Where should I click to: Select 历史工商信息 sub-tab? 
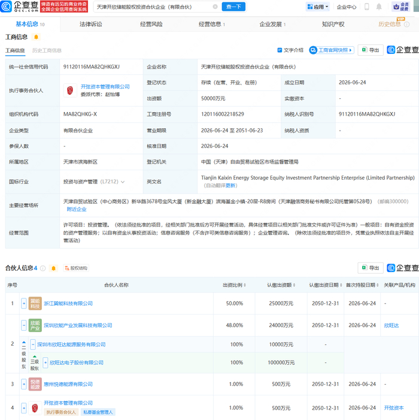[47, 50]
